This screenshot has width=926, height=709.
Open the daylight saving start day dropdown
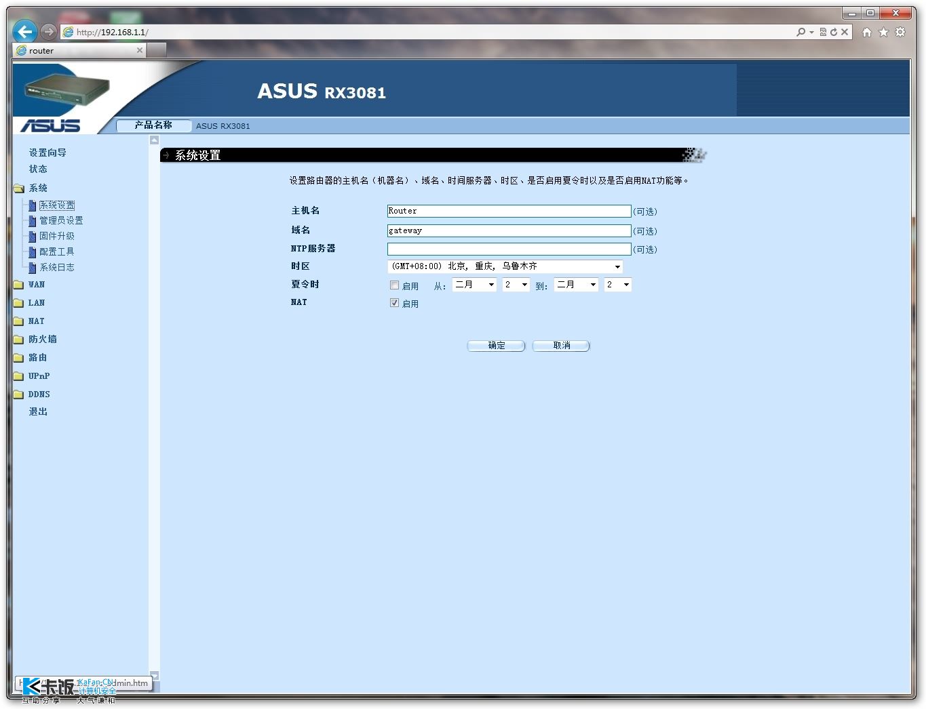point(516,285)
